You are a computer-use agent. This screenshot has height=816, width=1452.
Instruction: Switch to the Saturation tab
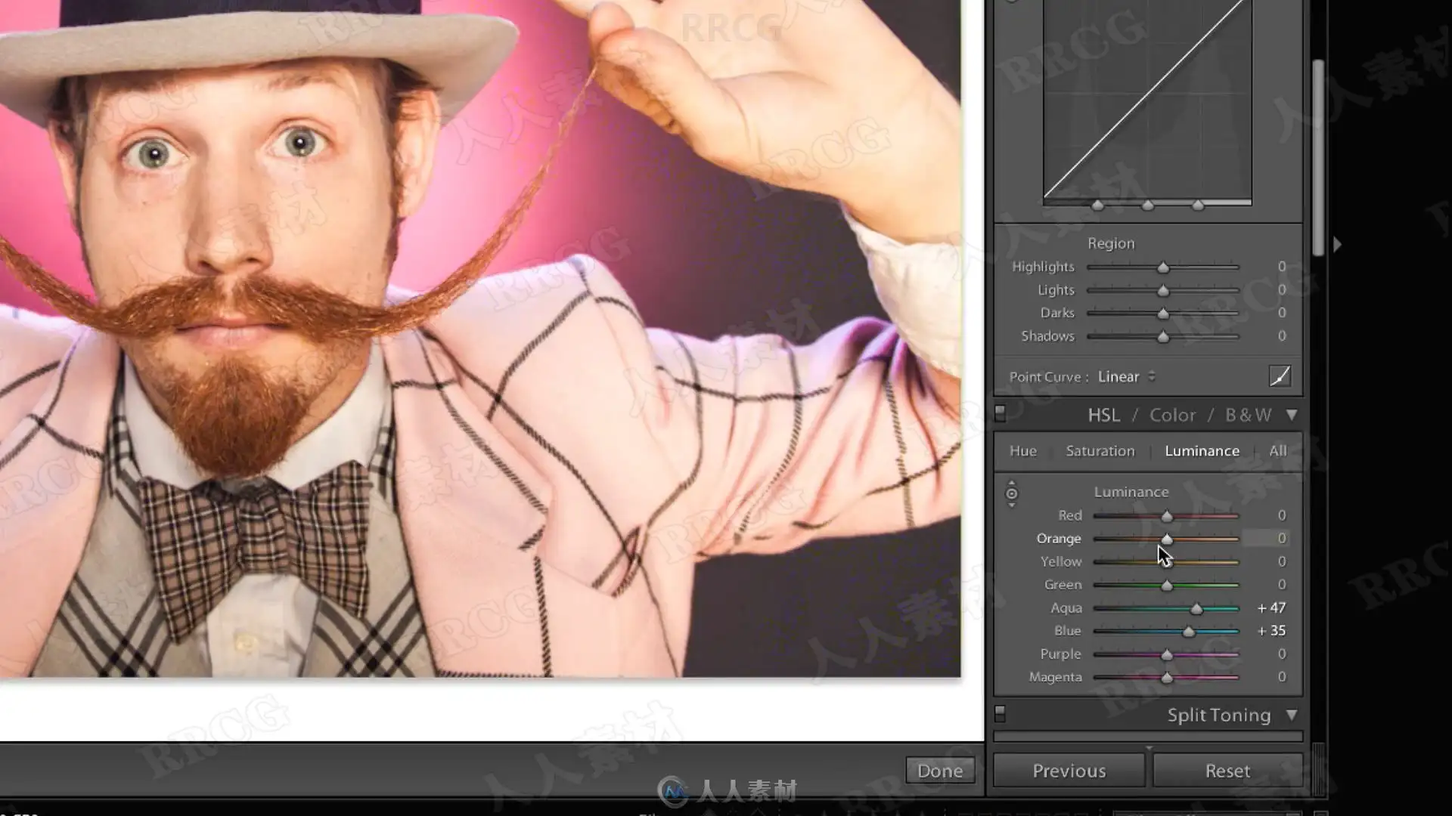pyautogui.click(x=1100, y=451)
